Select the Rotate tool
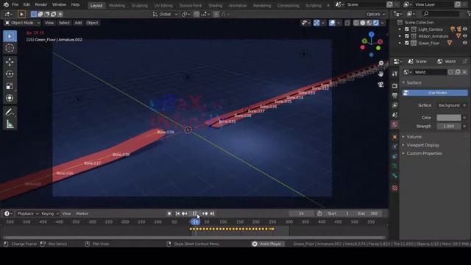The image size is (471, 265). click(x=10, y=74)
